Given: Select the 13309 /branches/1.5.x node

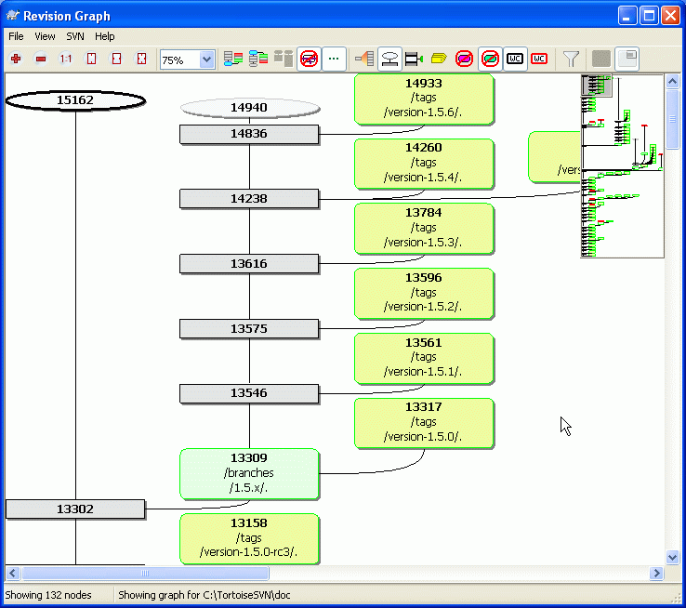Looking at the screenshot, I should click(x=249, y=474).
